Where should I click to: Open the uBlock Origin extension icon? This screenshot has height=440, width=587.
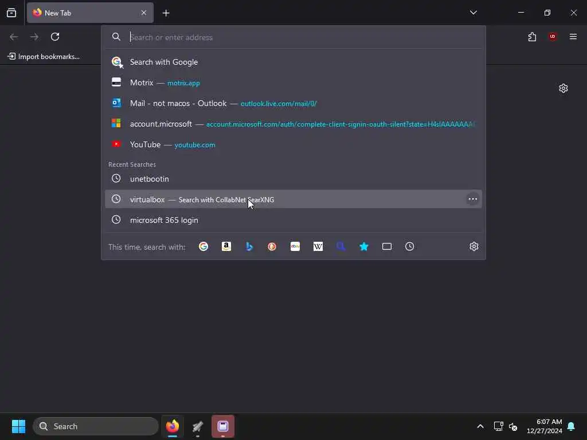[x=553, y=37]
